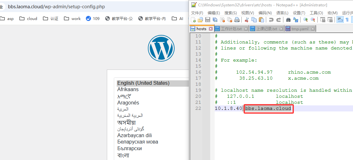
Task: Open the 编辑(E) menu
Action: coord(214,13)
